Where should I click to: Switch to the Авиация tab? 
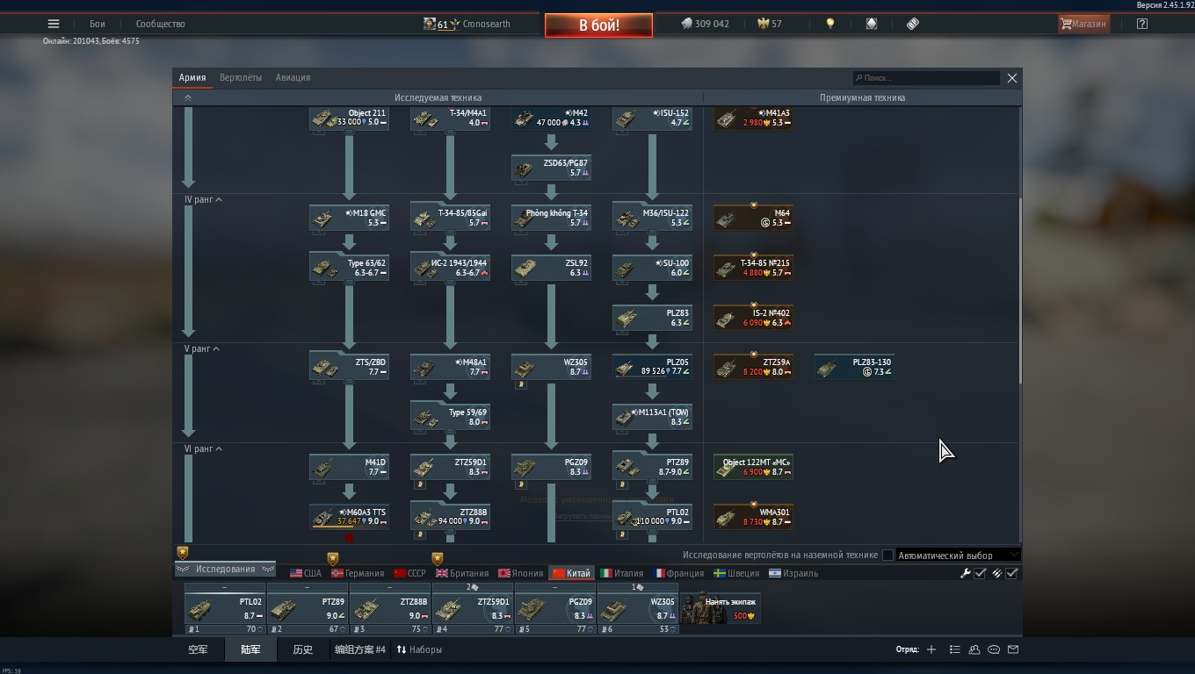[293, 77]
